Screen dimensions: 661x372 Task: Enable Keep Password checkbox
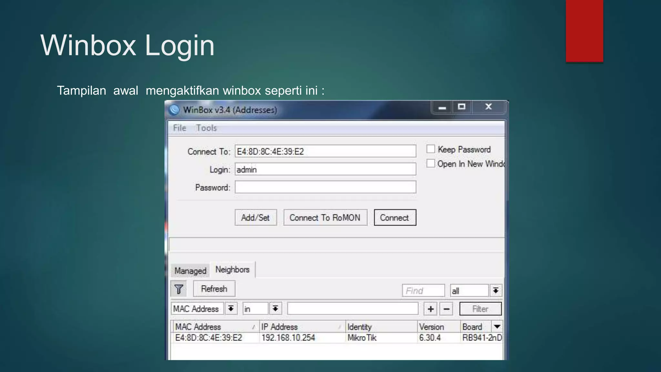click(x=431, y=149)
